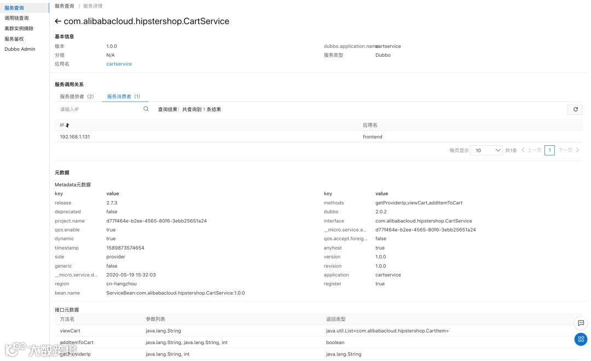Click the back arrow beside CartService title
Image resolution: width=591 pixels, height=361 pixels.
57,21
